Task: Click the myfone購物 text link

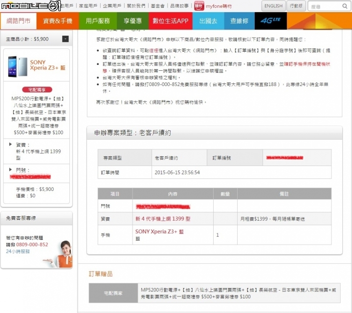Action: (x=219, y=6)
